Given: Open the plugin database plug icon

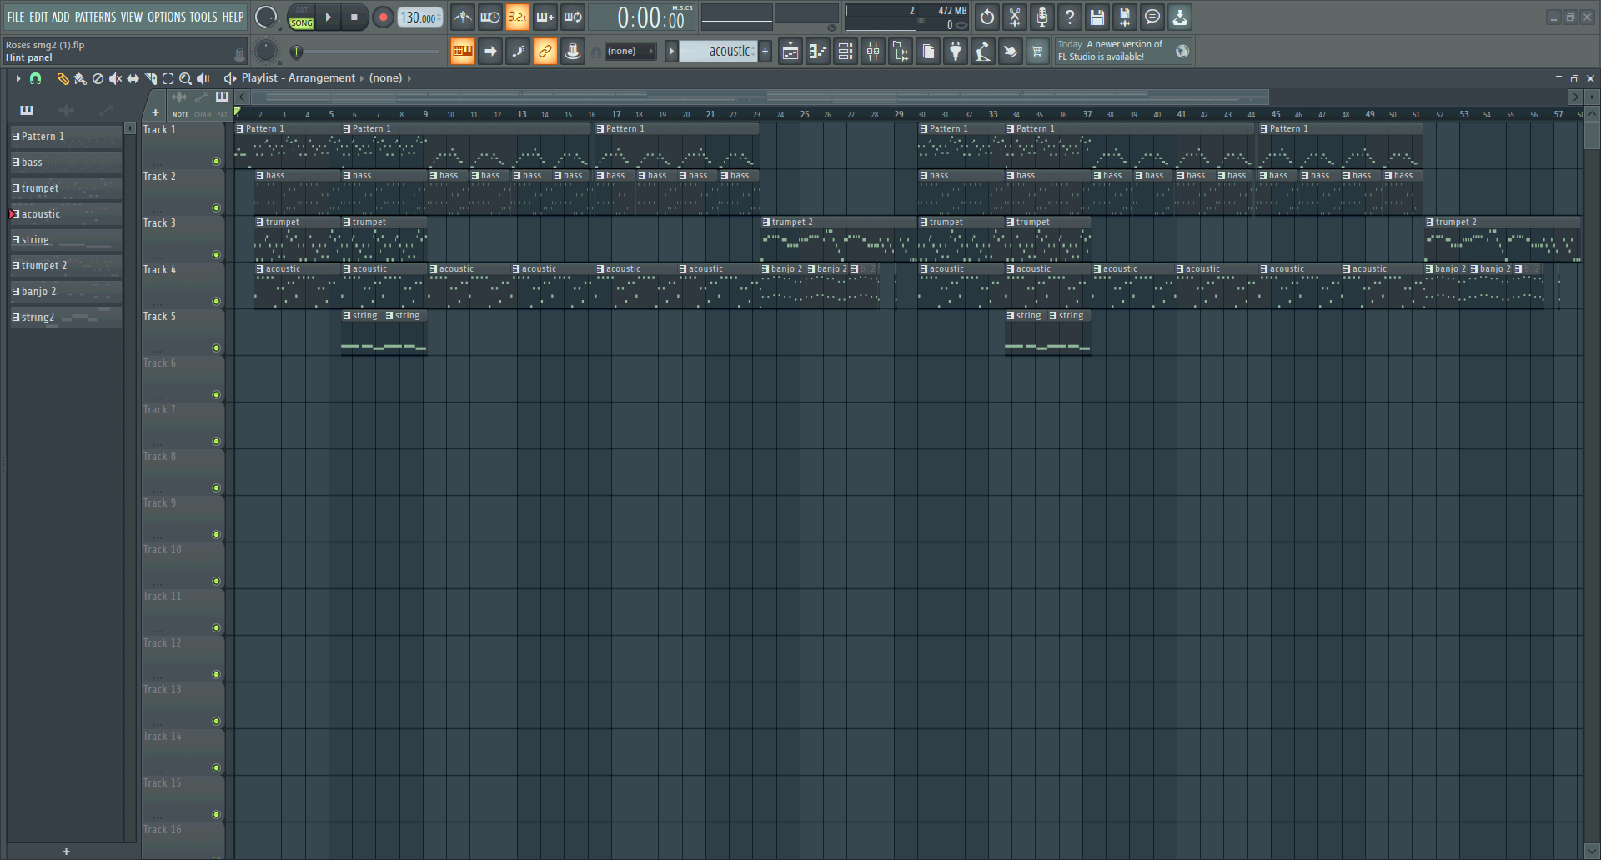Looking at the screenshot, I should (x=956, y=52).
